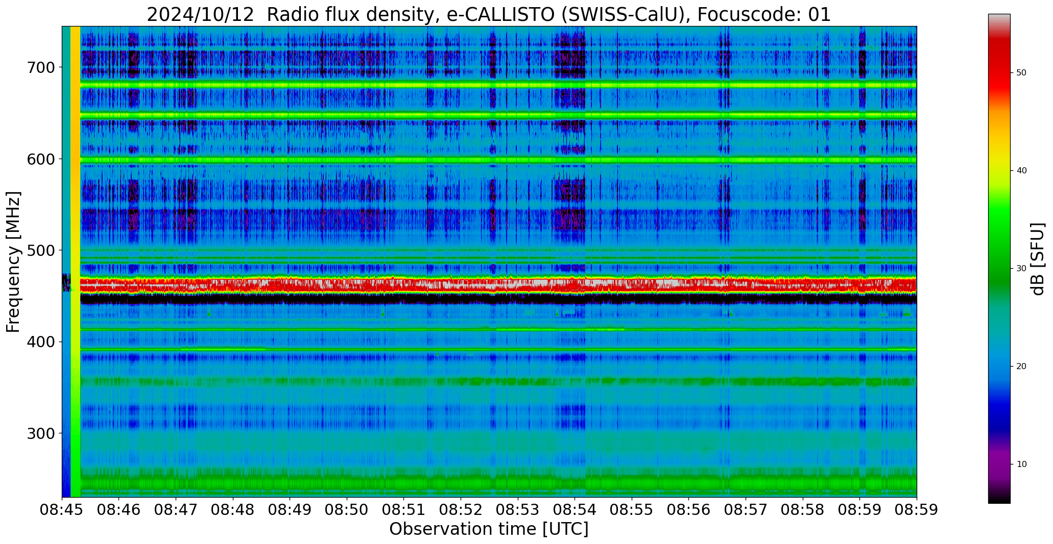Click the 08:50 time tick label
1053x544 pixels.
pyautogui.click(x=347, y=510)
